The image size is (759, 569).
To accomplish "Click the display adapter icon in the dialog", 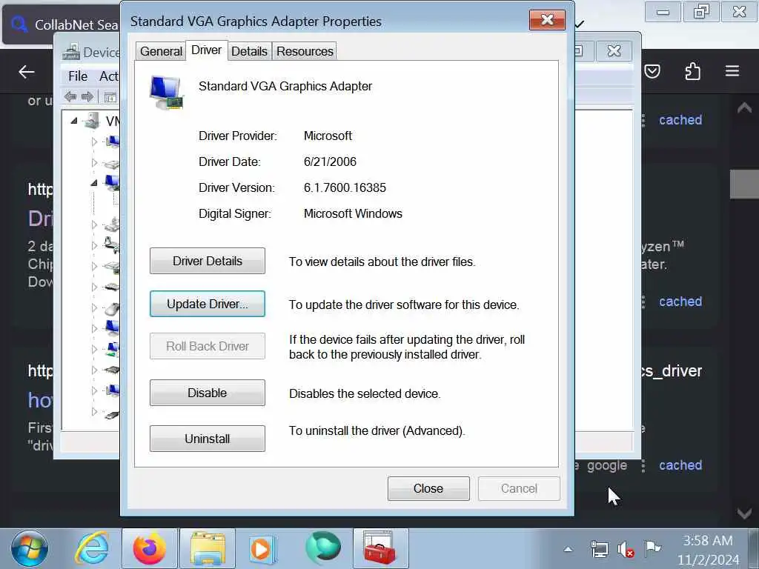I will point(167,92).
